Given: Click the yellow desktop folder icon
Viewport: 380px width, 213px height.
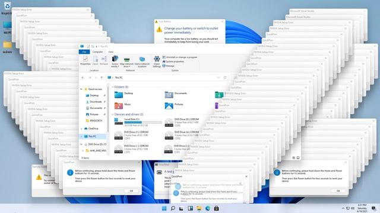Looking at the screenshot, I should 7,45.
